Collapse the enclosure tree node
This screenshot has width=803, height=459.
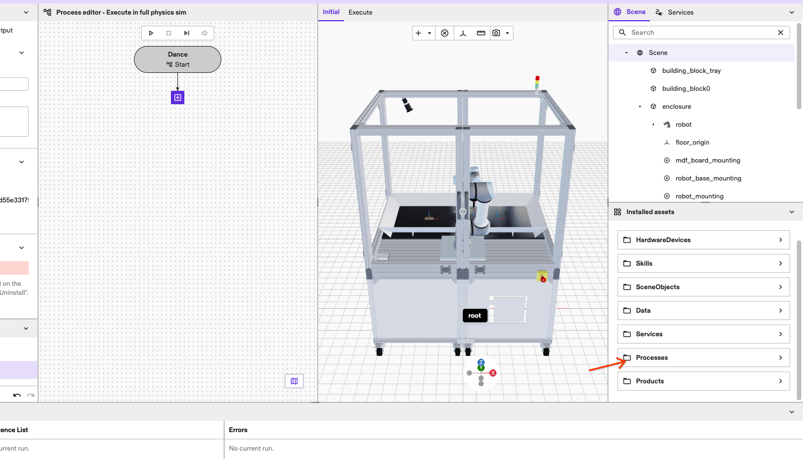[640, 106]
